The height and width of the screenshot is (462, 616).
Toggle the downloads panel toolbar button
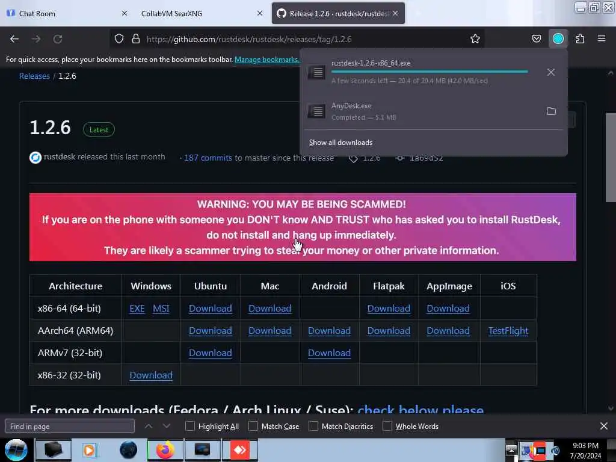point(558,38)
